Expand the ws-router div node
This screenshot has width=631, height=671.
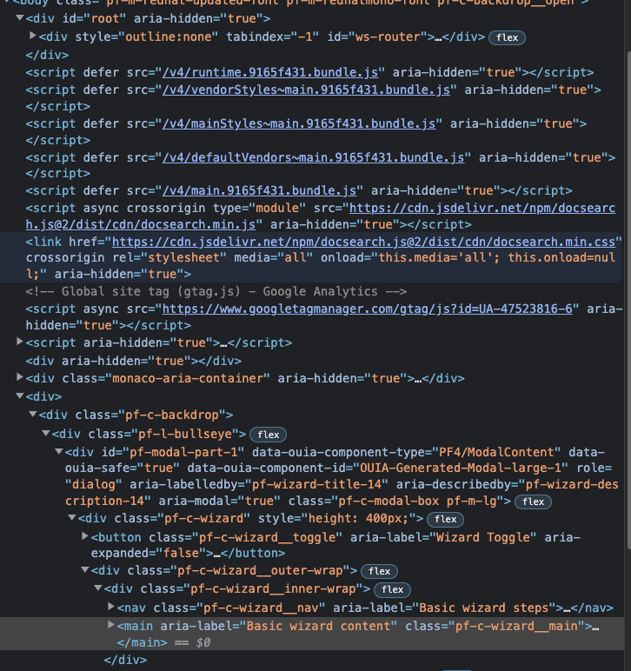pyautogui.click(x=32, y=36)
